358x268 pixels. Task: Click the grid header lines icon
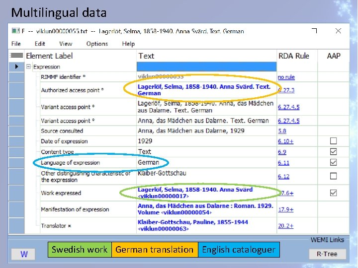click(x=16, y=56)
